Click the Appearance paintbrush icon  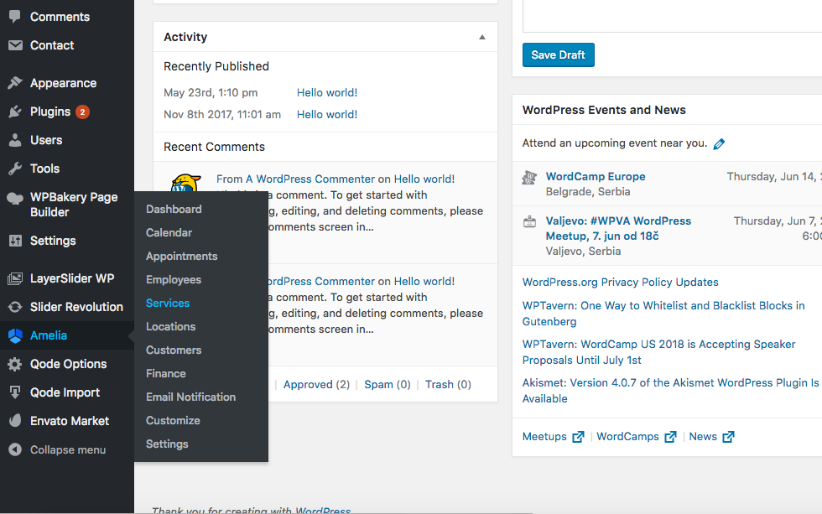tap(15, 83)
